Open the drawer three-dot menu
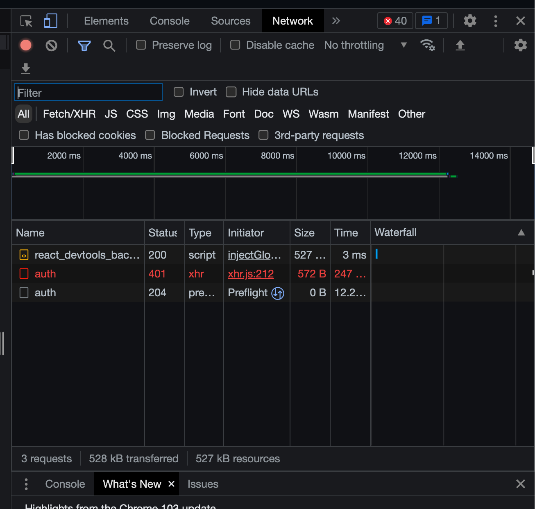This screenshot has height=509, width=535. tap(26, 484)
